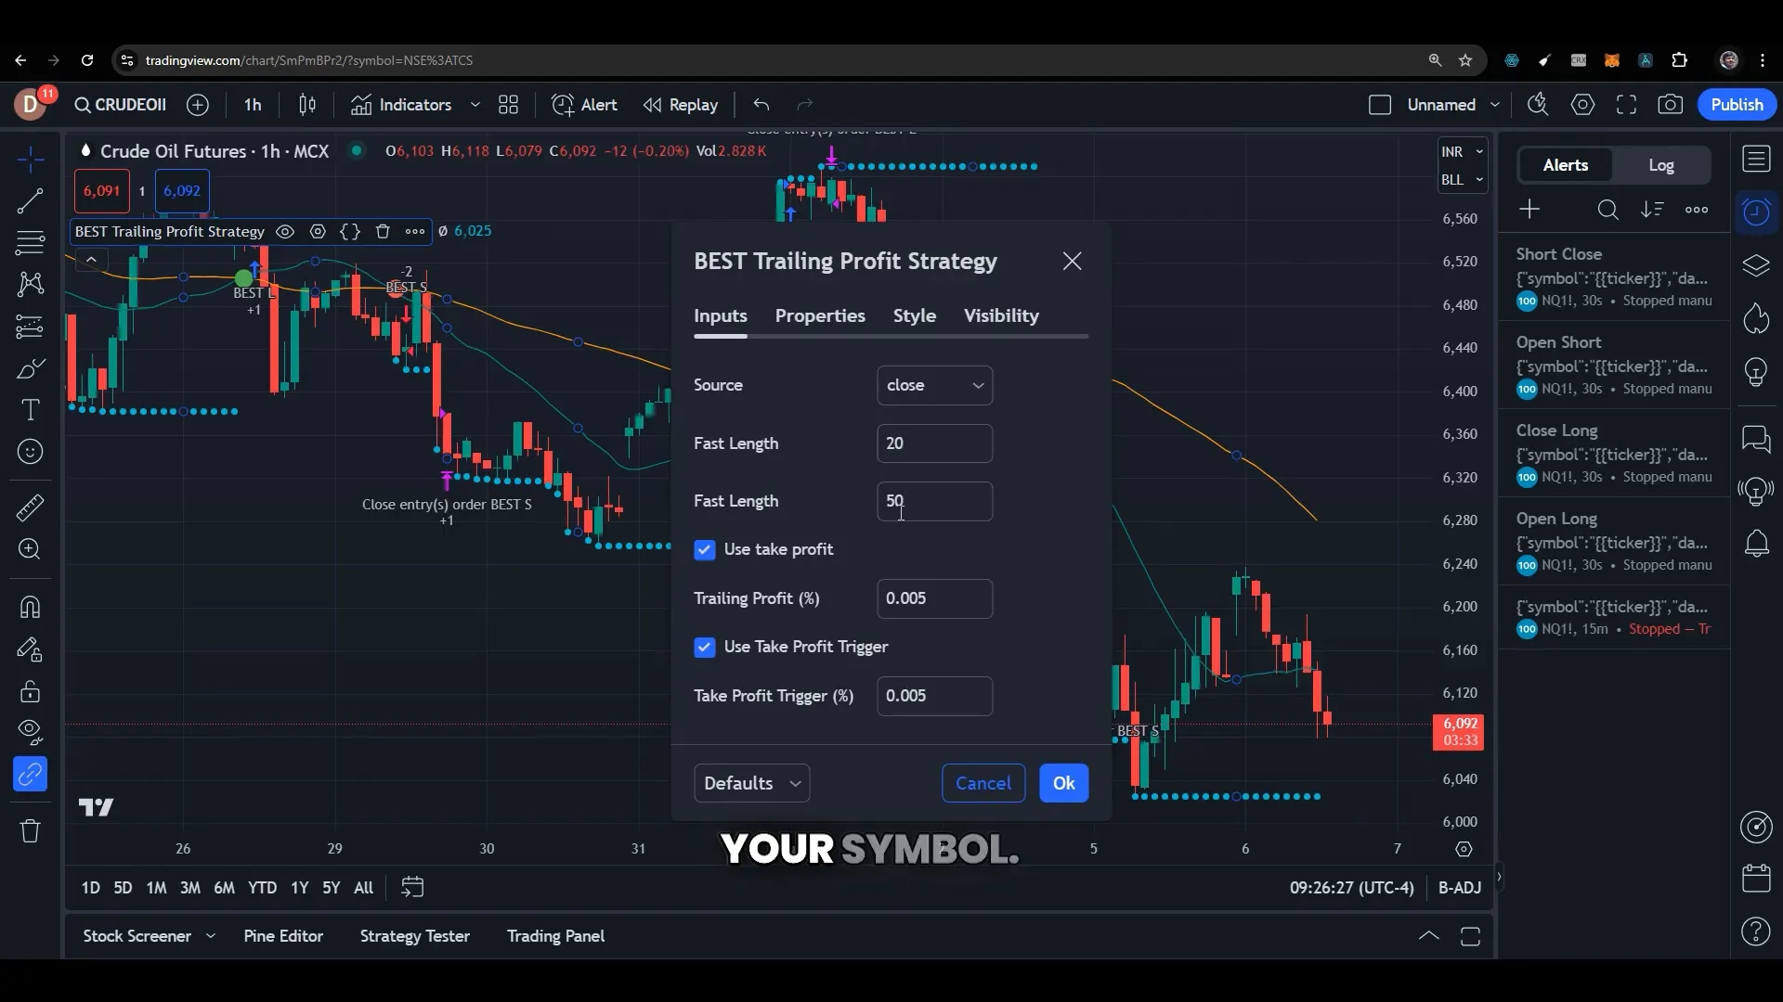Open the Indicators menu button

click(402, 105)
